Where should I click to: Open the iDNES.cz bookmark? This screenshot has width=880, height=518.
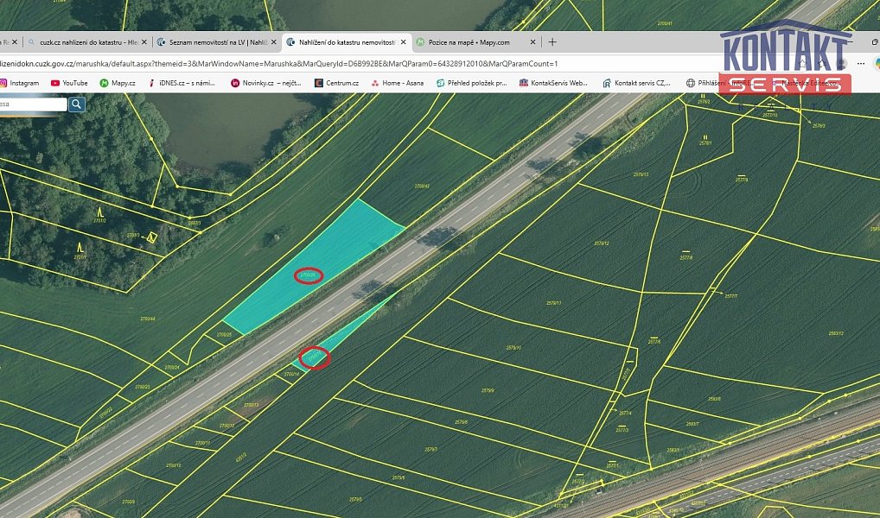pyautogui.click(x=182, y=83)
